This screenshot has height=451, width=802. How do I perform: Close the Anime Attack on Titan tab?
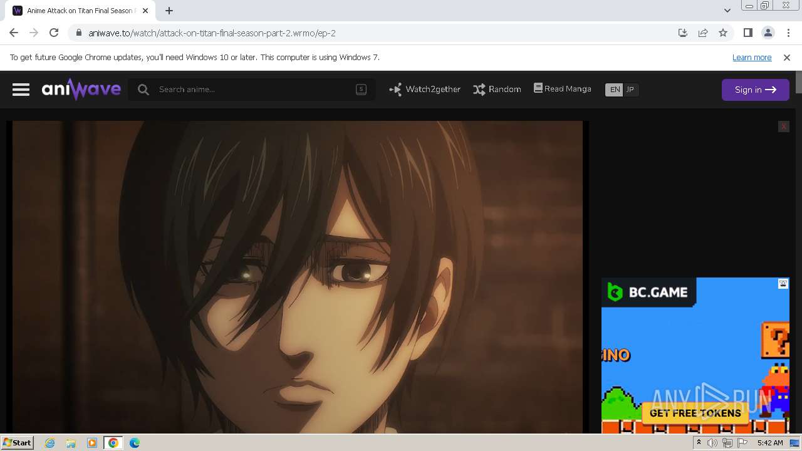[x=145, y=11]
